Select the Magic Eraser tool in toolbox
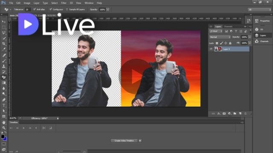 click(x=4, y=77)
